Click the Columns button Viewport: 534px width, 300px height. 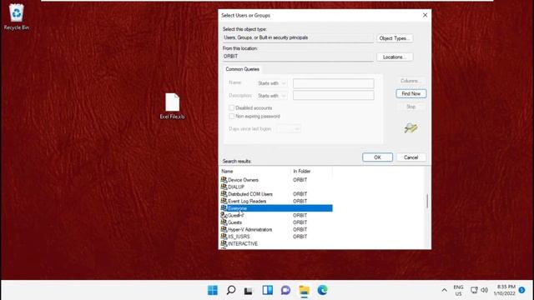tap(411, 81)
